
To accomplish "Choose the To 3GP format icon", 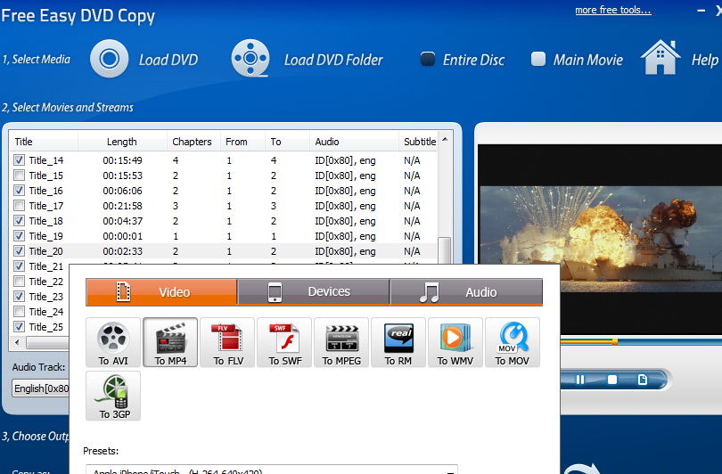I will point(113,396).
